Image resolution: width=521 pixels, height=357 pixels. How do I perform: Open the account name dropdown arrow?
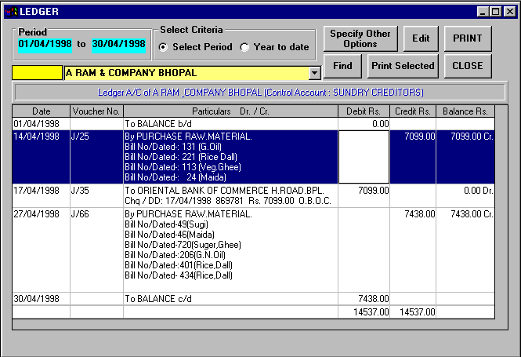pyautogui.click(x=315, y=73)
